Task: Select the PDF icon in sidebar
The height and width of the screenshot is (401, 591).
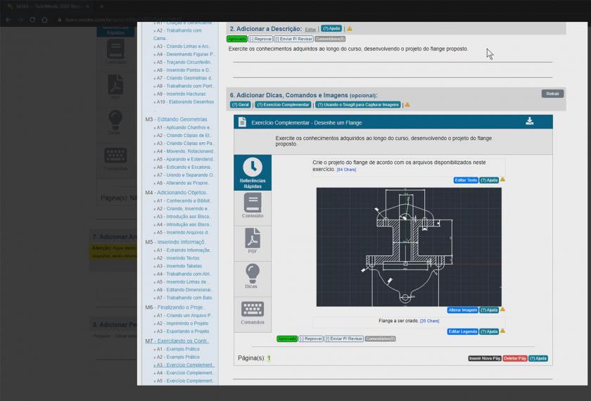Action: pos(253,242)
